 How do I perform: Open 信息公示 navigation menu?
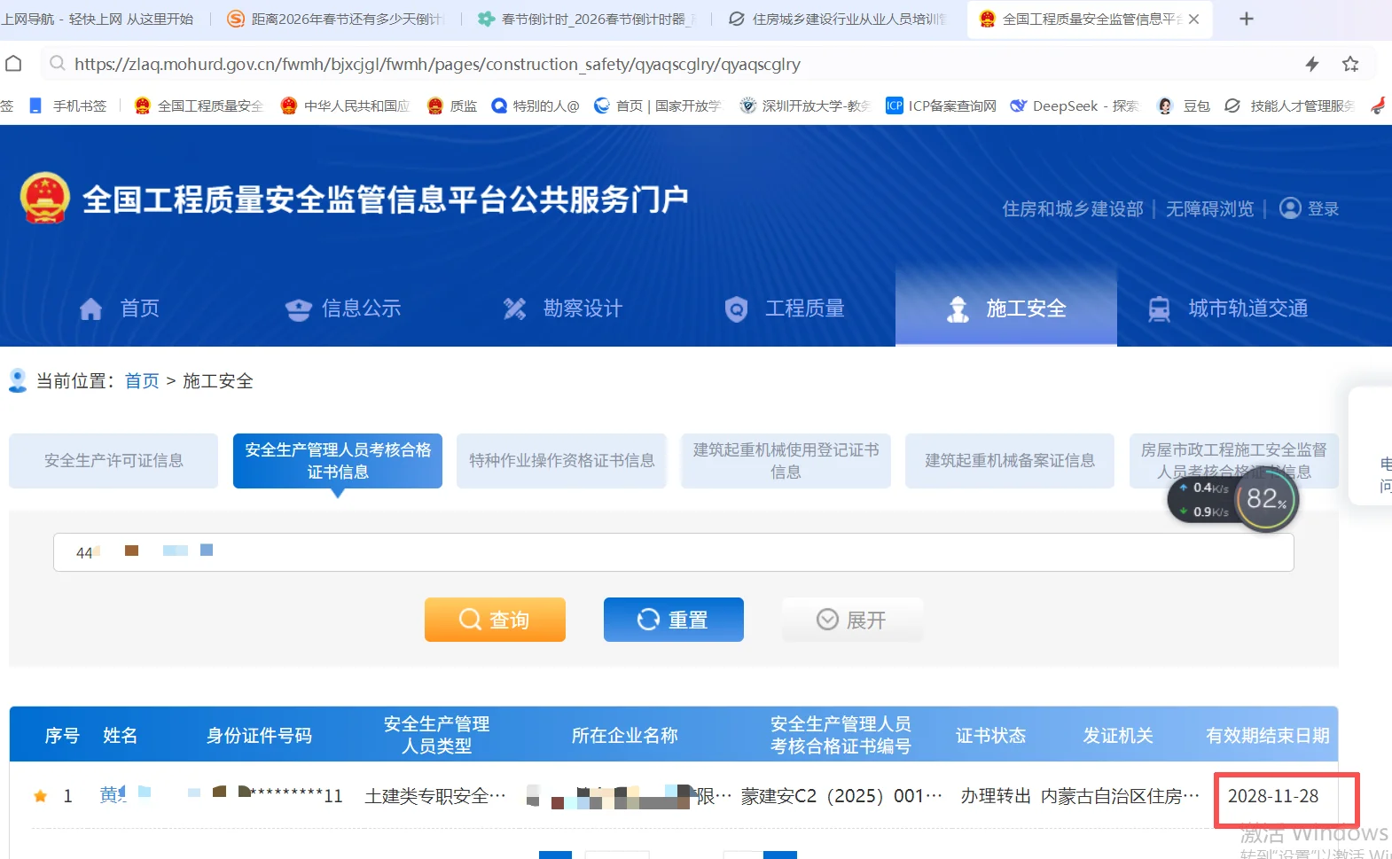pyautogui.click(x=343, y=308)
